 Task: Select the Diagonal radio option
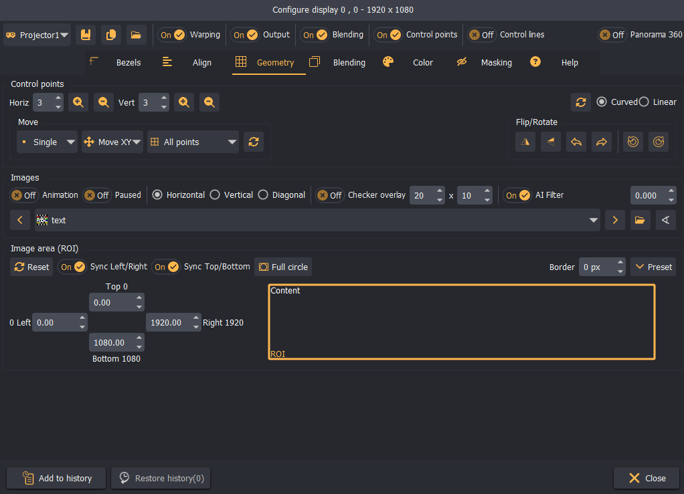[x=263, y=195]
